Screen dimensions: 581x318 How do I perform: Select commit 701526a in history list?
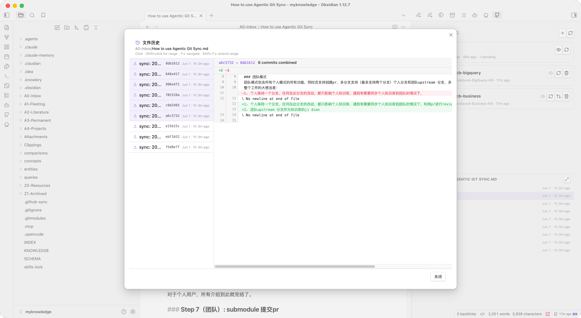(172, 95)
